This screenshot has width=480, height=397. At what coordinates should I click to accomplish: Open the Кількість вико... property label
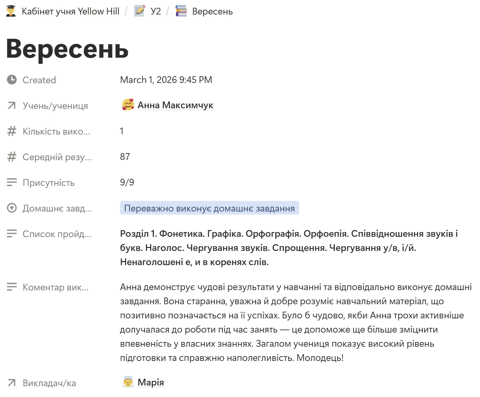(x=56, y=132)
